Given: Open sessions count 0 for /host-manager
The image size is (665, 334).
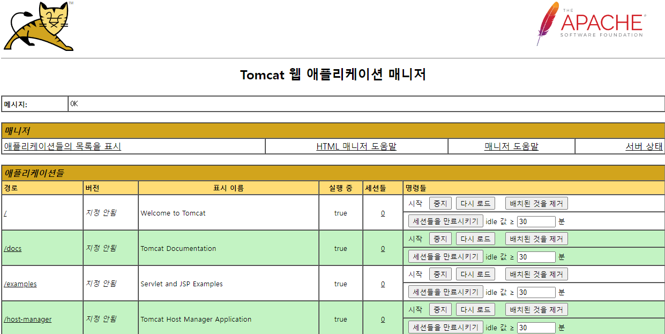Looking at the screenshot, I should 383,319.
